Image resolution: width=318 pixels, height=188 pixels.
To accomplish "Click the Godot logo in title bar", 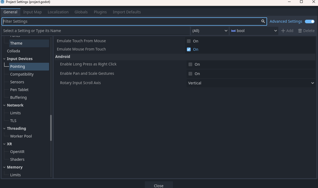I will (3, 2).
